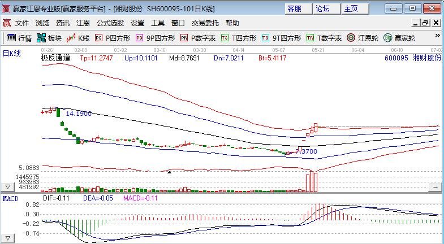The width and height of the screenshot is (444, 244).
Task: Open the 公式选股 menu
Action: point(110,23)
